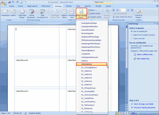Click the record number field
Screen dimensions: 159x115
(123, 10)
